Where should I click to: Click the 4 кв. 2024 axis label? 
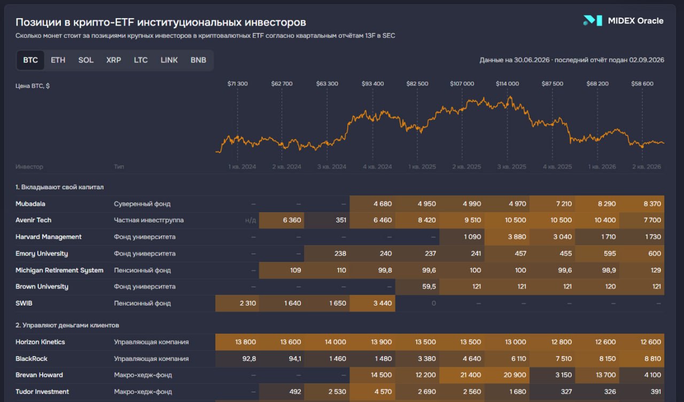[x=377, y=167]
